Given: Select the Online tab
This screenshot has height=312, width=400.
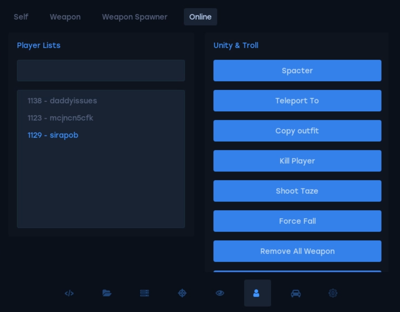Looking at the screenshot, I should [200, 17].
